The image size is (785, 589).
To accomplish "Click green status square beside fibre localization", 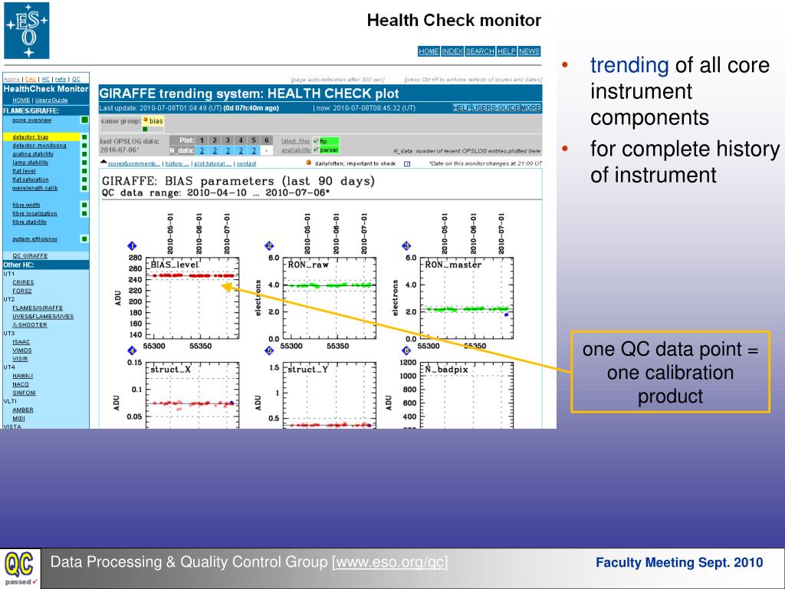I will (x=84, y=213).
